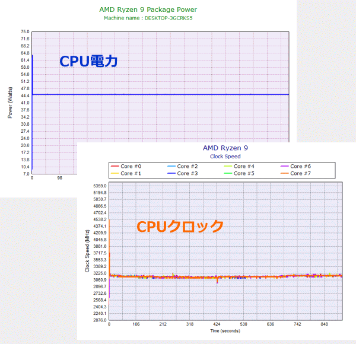The height and width of the screenshot is (344, 356).
Task: Click the 106 time axis tick
Action: 136,324
